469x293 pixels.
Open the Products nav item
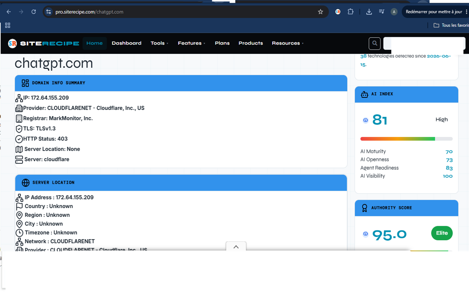[251, 43]
